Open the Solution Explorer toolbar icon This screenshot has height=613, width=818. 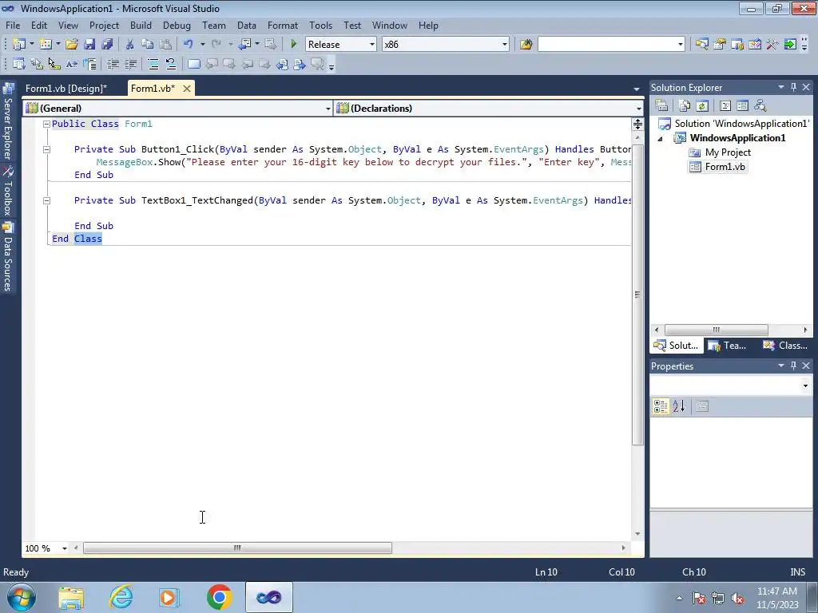coord(701,45)
